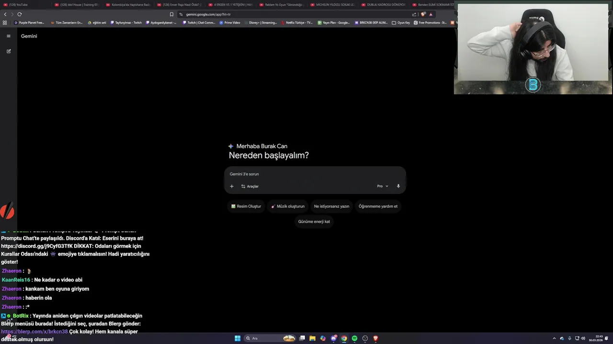Open the Araçlar tools menu
The height and width of the screenshot is (344, 613).
point(250,186)
